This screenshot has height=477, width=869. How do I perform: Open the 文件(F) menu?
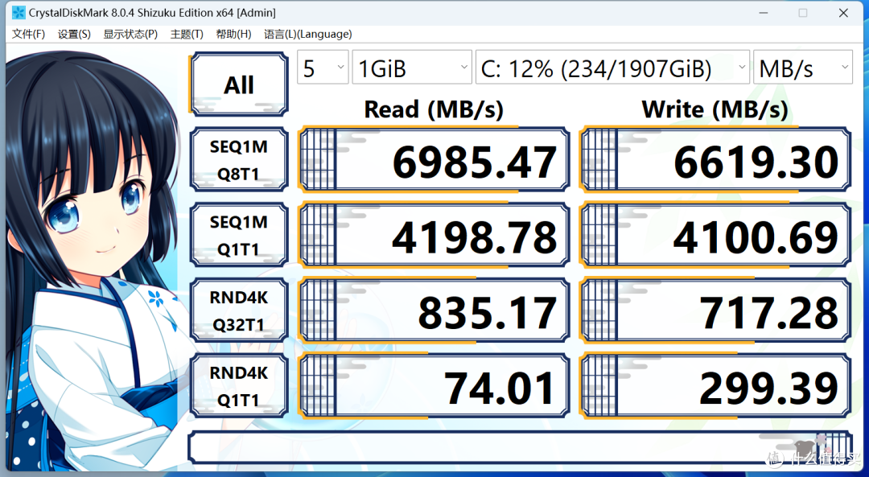point(29,34)
